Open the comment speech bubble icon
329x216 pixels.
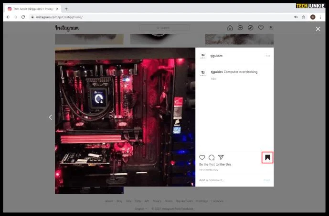212,157
